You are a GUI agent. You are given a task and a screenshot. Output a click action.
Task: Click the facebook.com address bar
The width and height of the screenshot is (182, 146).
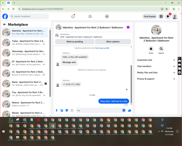90,9
